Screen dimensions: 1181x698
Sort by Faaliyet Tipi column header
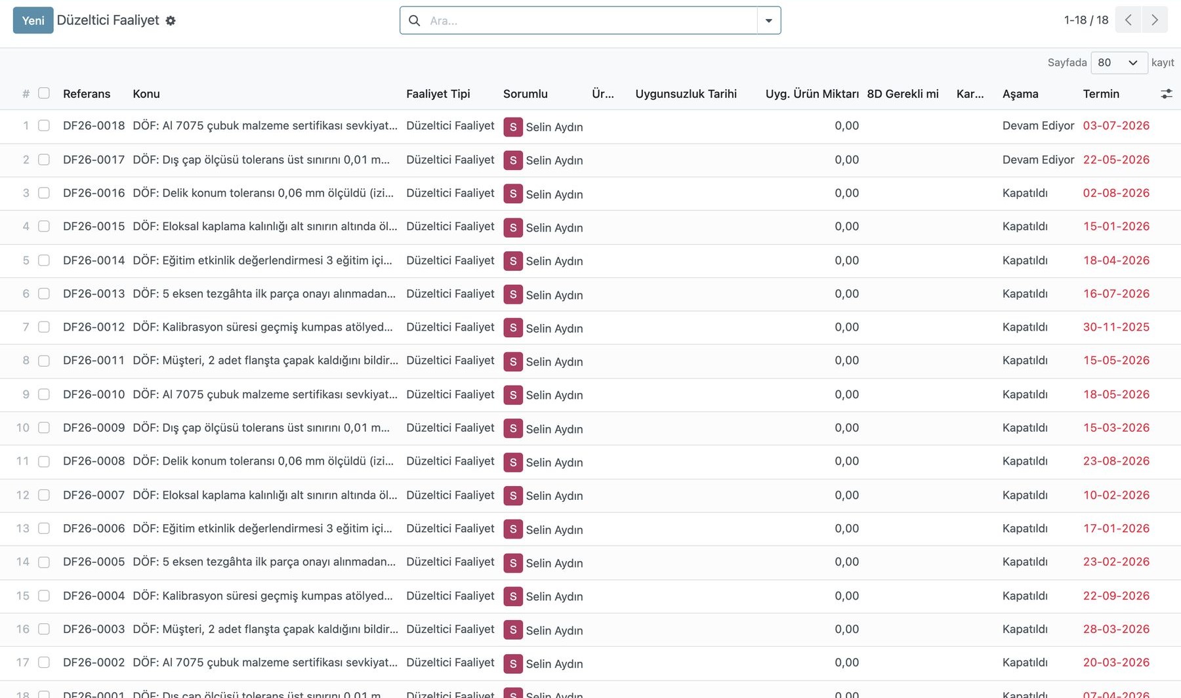coord(438,94)
